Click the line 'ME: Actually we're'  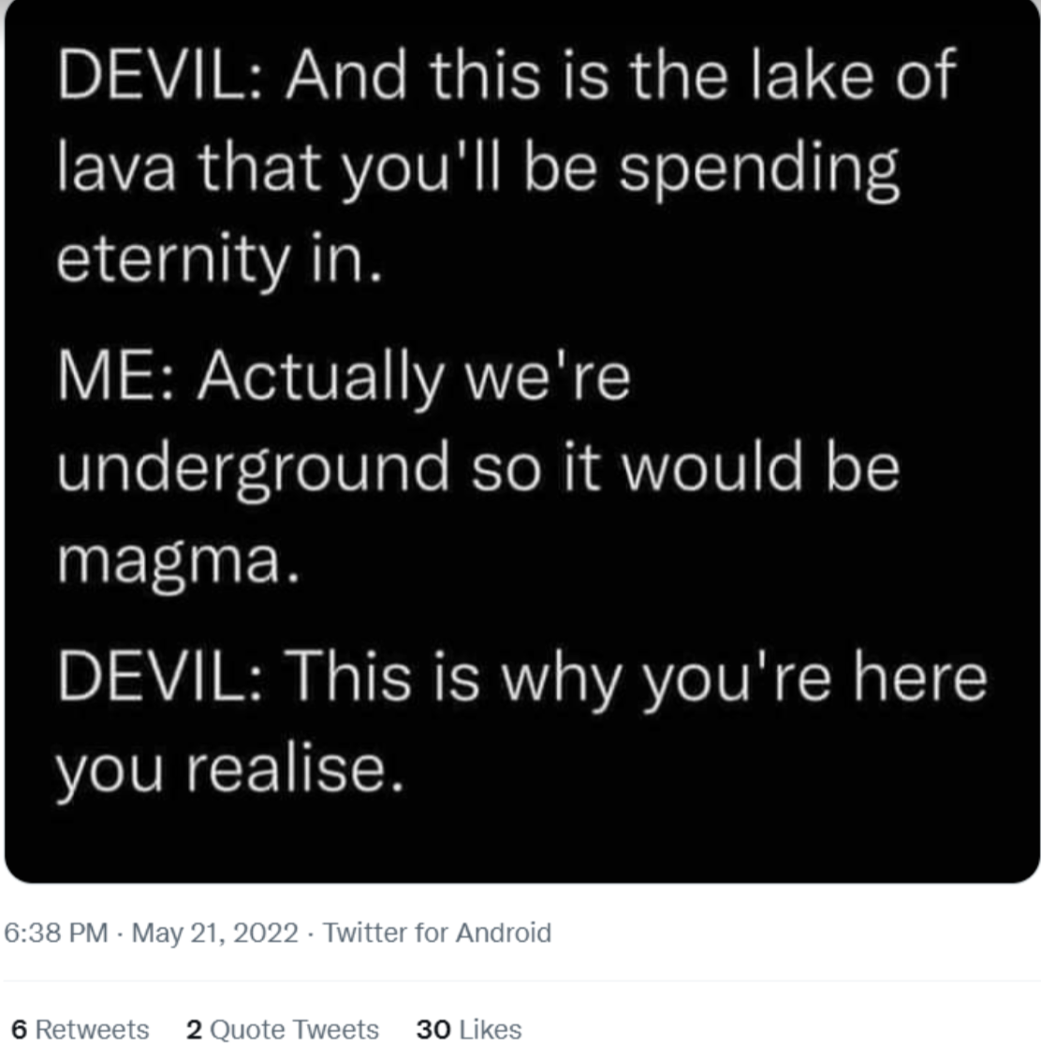tap(344, 376)
